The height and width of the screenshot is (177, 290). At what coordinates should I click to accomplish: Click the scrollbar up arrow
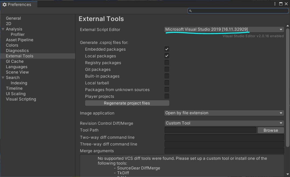[288, 26]
